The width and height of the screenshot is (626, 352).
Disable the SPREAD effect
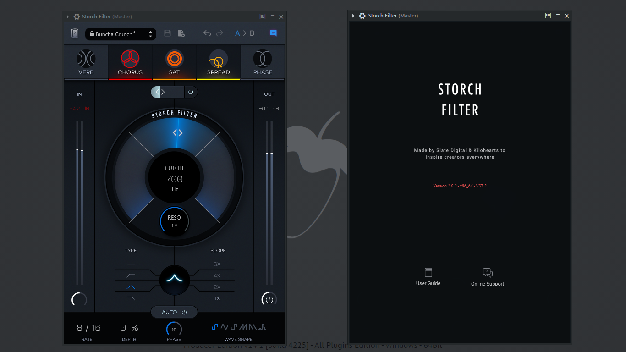tap(218, 62)
